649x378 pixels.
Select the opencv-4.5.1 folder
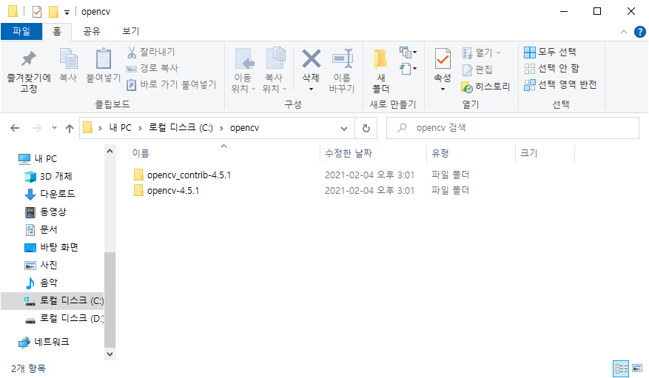[167, 191]
